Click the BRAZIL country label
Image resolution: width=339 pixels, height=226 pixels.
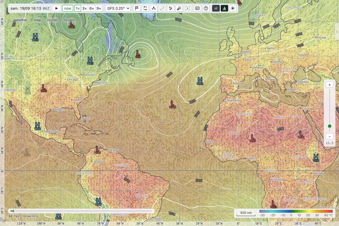pos(142,196)
